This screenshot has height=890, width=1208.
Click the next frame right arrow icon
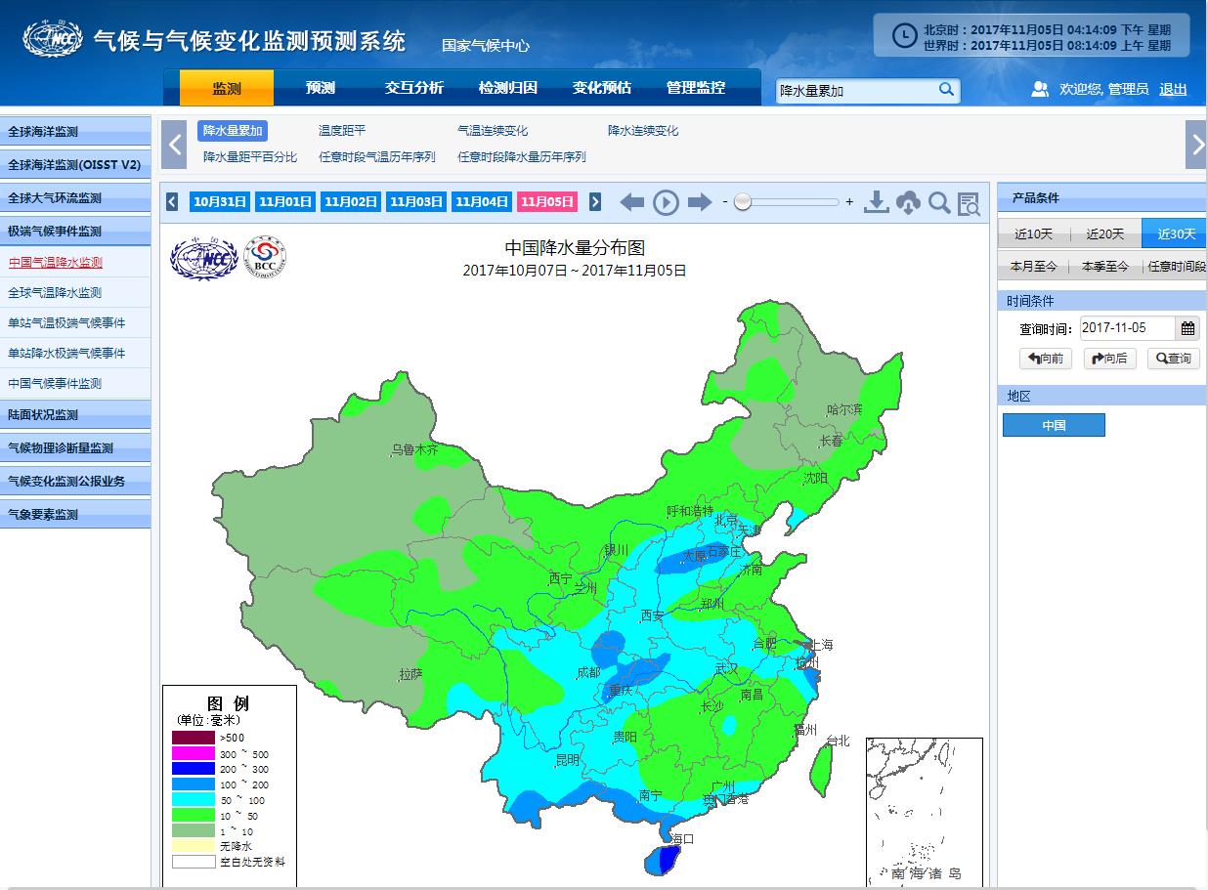(x=700, y=202)
